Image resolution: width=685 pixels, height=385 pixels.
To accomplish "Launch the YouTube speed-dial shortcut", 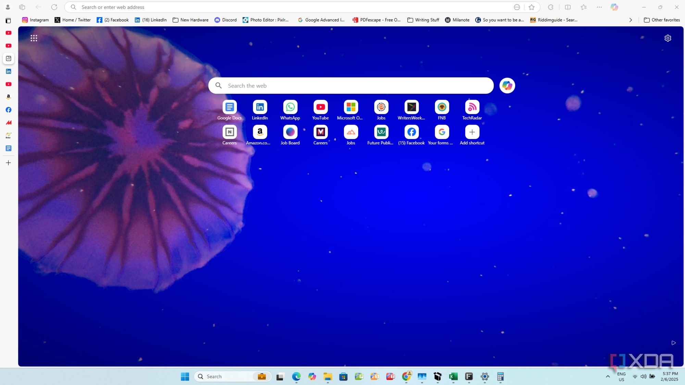I will coord(320,107).
